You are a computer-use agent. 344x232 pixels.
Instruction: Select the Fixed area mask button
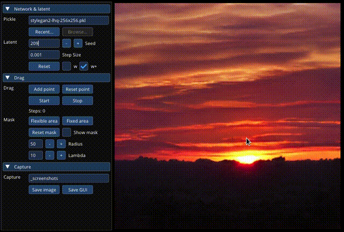tap(77, 121)
